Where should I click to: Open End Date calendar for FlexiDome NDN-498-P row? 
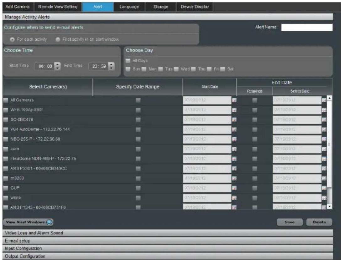pos(324,159)
